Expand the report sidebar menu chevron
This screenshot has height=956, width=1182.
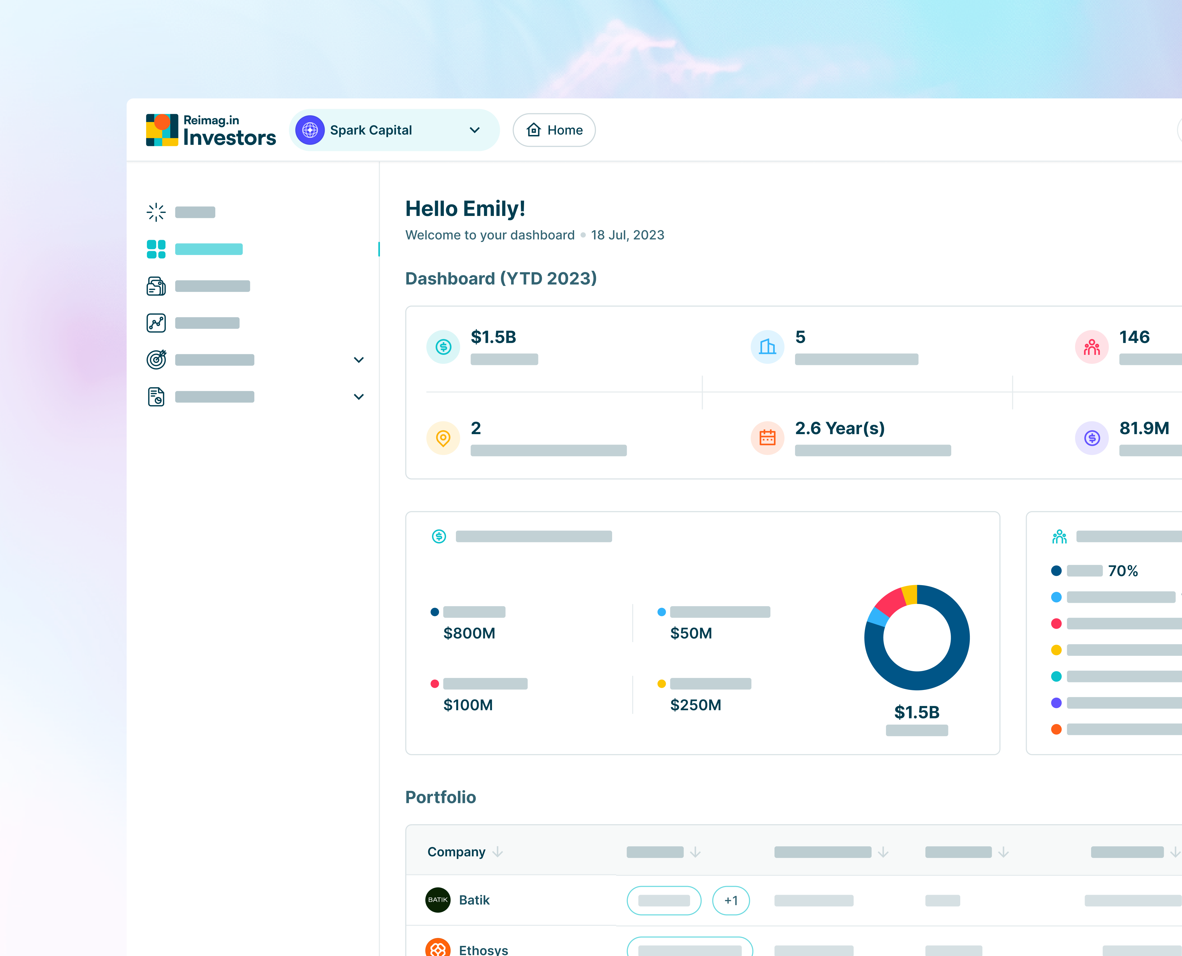click(x=359, y=396)
